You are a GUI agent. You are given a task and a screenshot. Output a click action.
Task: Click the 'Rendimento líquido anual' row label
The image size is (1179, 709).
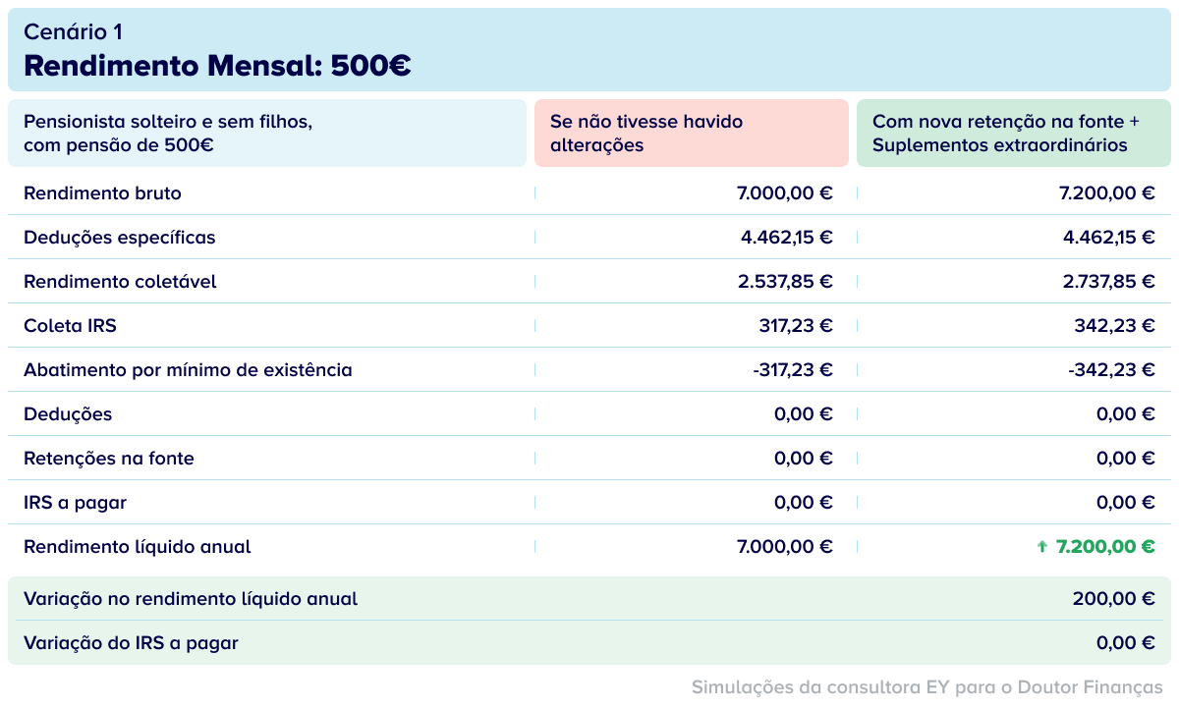(x=138, y=547)
